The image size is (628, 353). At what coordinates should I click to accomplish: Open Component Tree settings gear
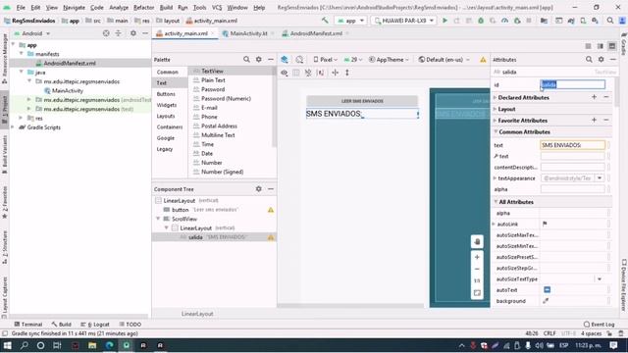259,189
